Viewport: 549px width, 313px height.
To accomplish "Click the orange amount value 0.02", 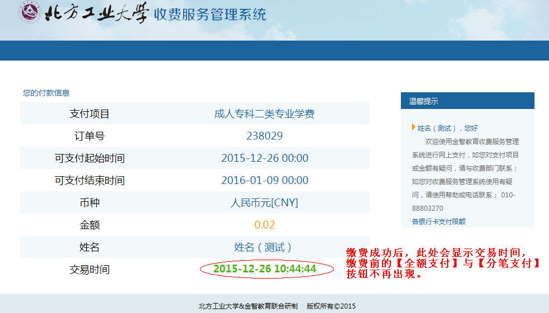I will (x=264, y=225).
